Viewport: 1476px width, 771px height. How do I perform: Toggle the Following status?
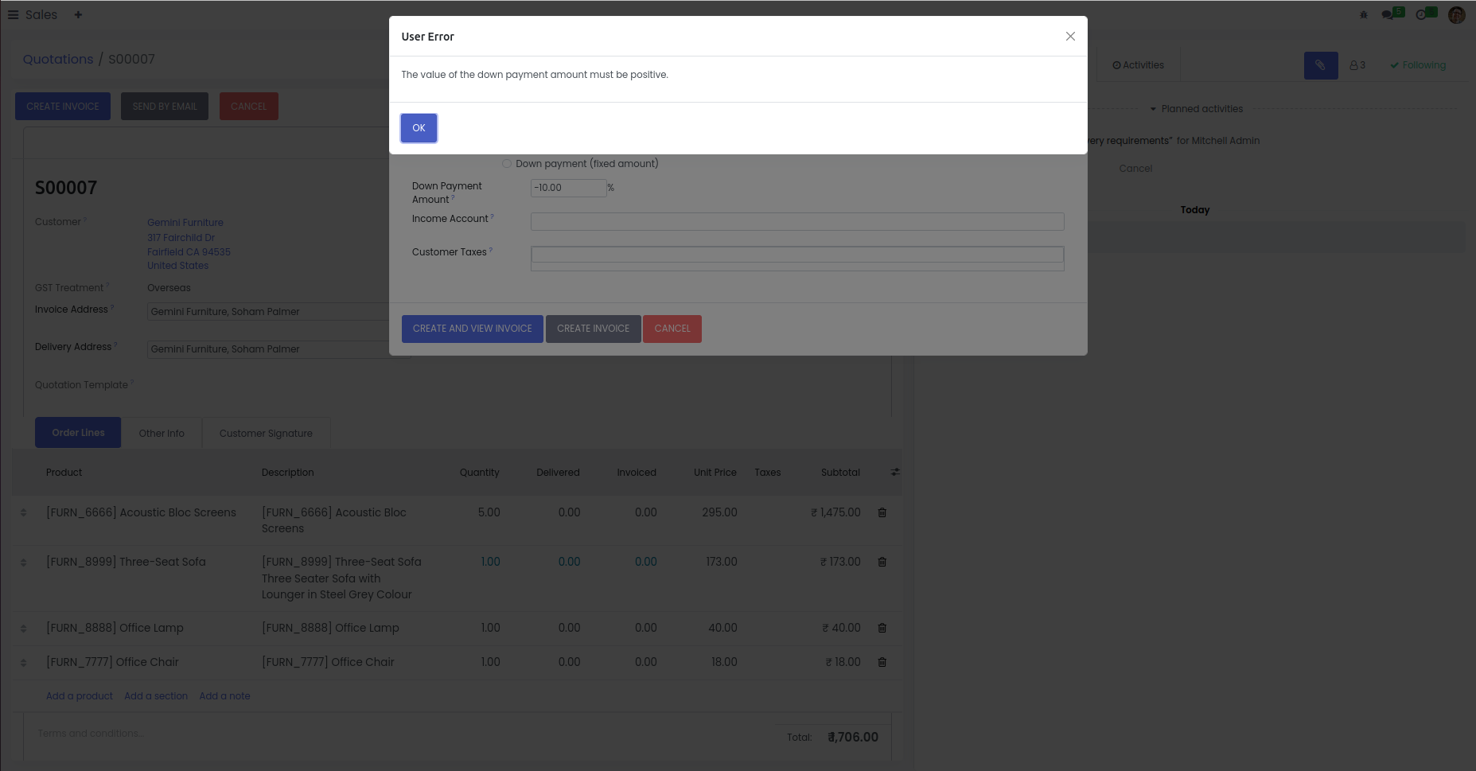pyautogui.click(x=1418, y=65)
